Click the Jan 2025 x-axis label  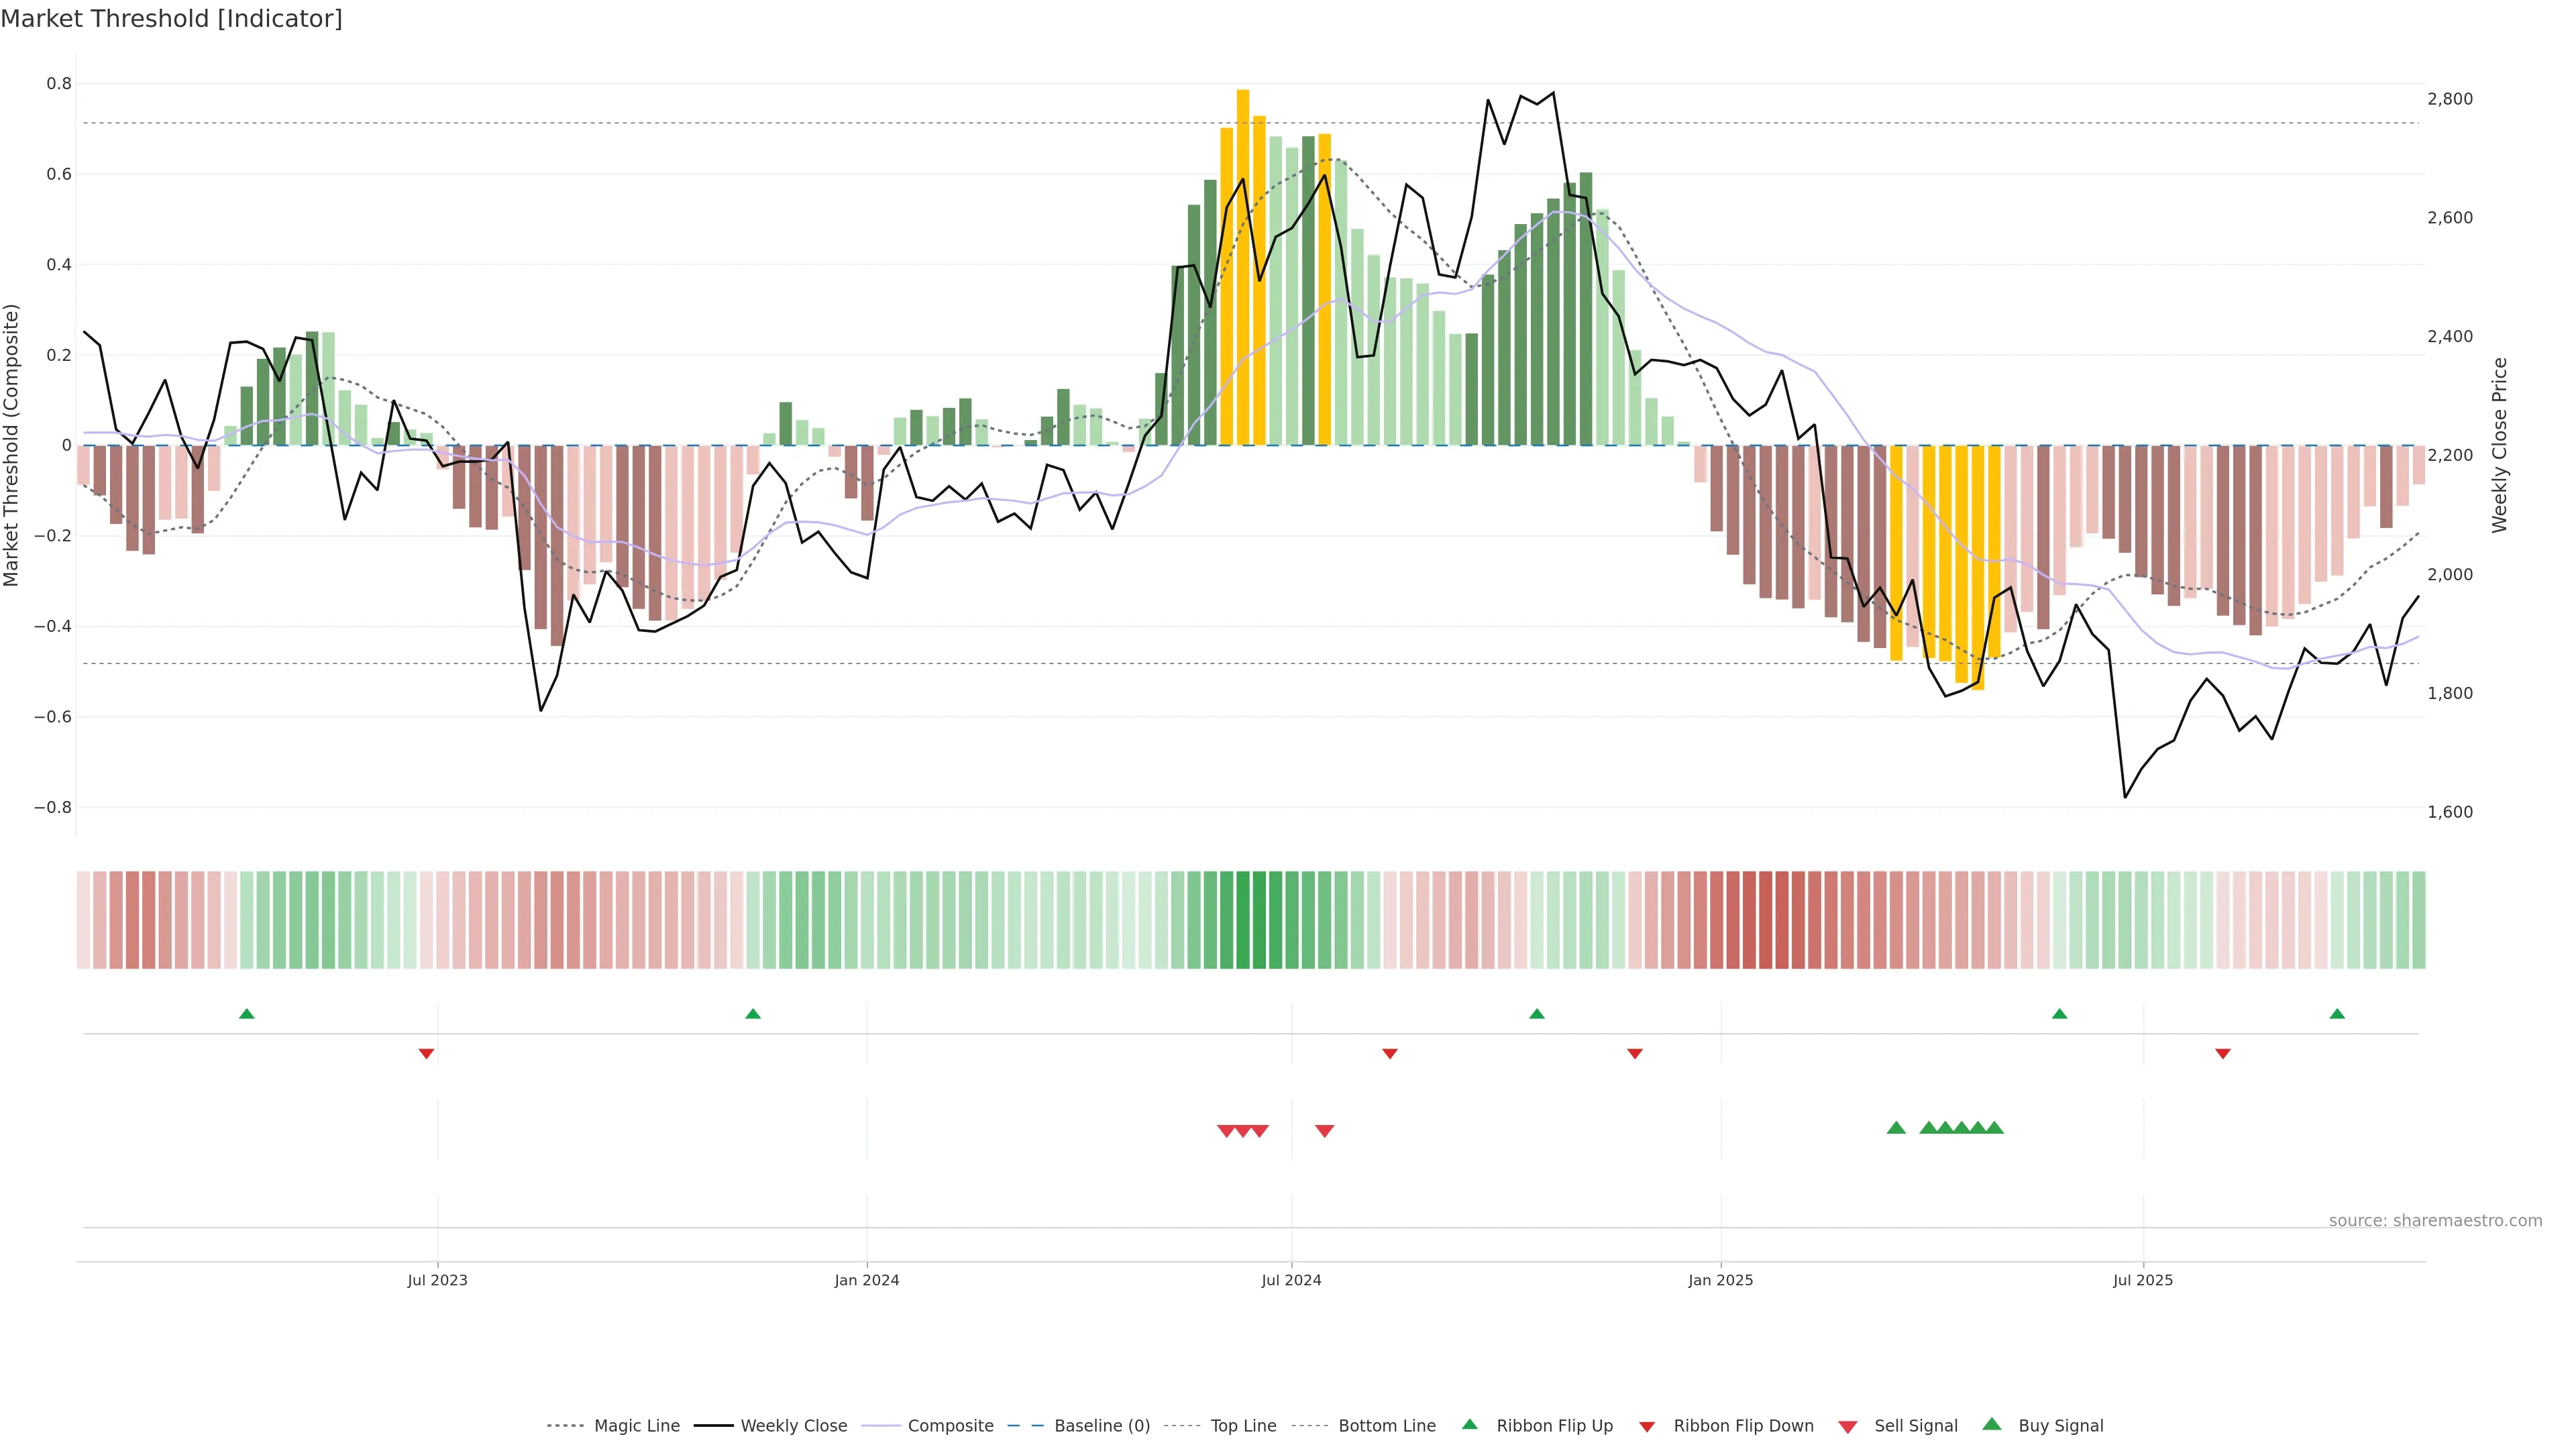point(1720,1280)
